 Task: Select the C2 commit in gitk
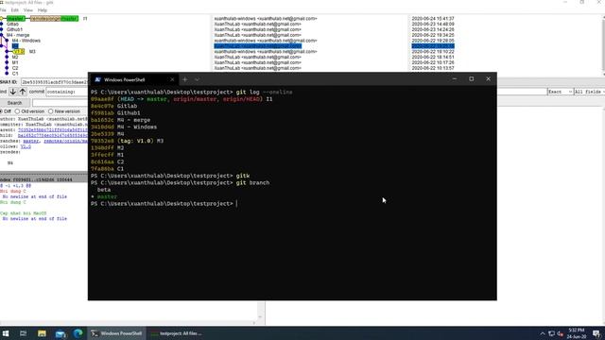[x=15, y=68]
